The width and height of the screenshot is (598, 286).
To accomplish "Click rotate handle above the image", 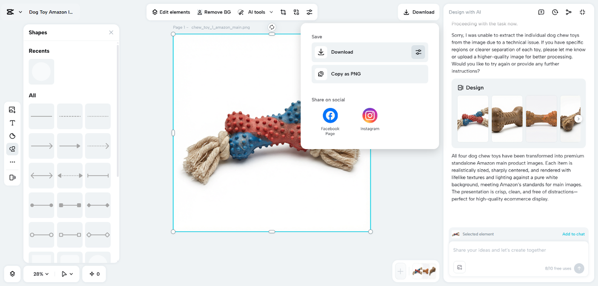I will (x=272, y=27).
